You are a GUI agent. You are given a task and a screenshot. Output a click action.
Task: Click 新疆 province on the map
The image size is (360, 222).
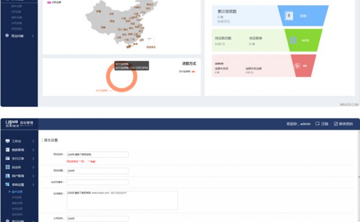point(99,11)
